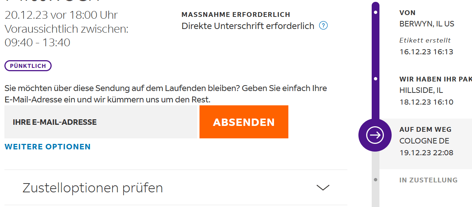Viewport: 472px width, 207px height.
Task: Click the Direkte Unterschrift erforderlich text
Action: tap(248, 26)
